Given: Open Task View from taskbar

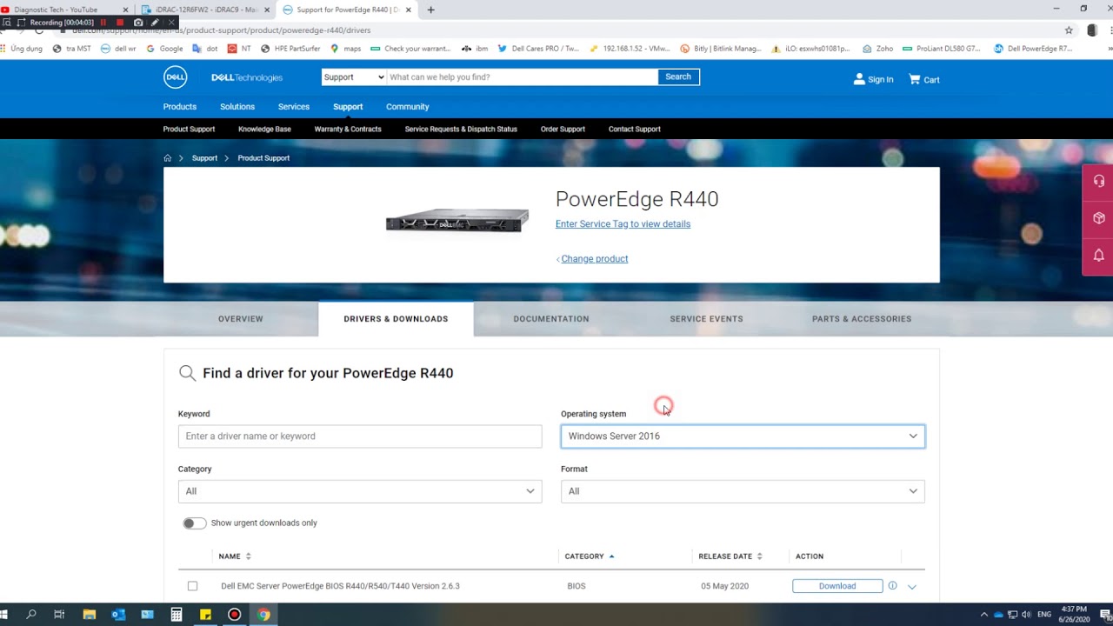Looking at the screenshot, I should [x=59, y=615].
